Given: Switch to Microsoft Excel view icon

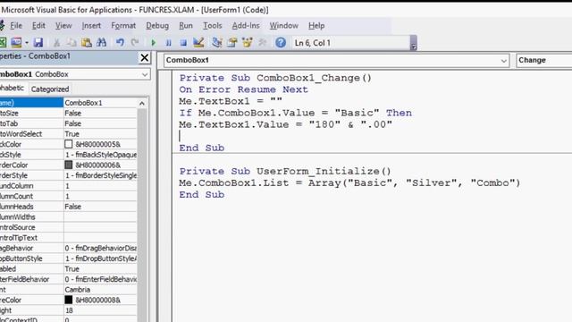Looking at the screenshot, I should point(3,43).
